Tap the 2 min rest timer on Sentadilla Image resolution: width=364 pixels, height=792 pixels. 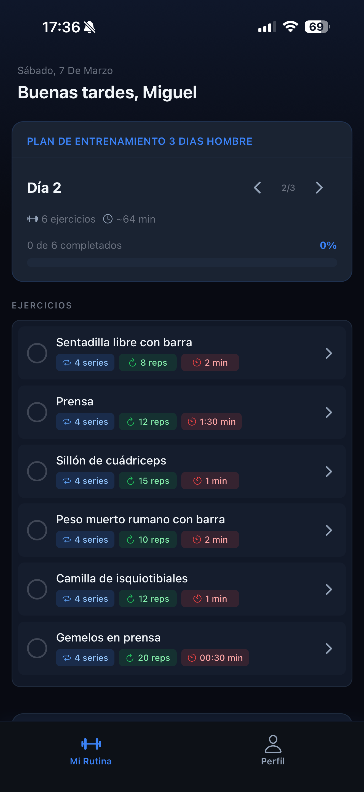[210, 363]
